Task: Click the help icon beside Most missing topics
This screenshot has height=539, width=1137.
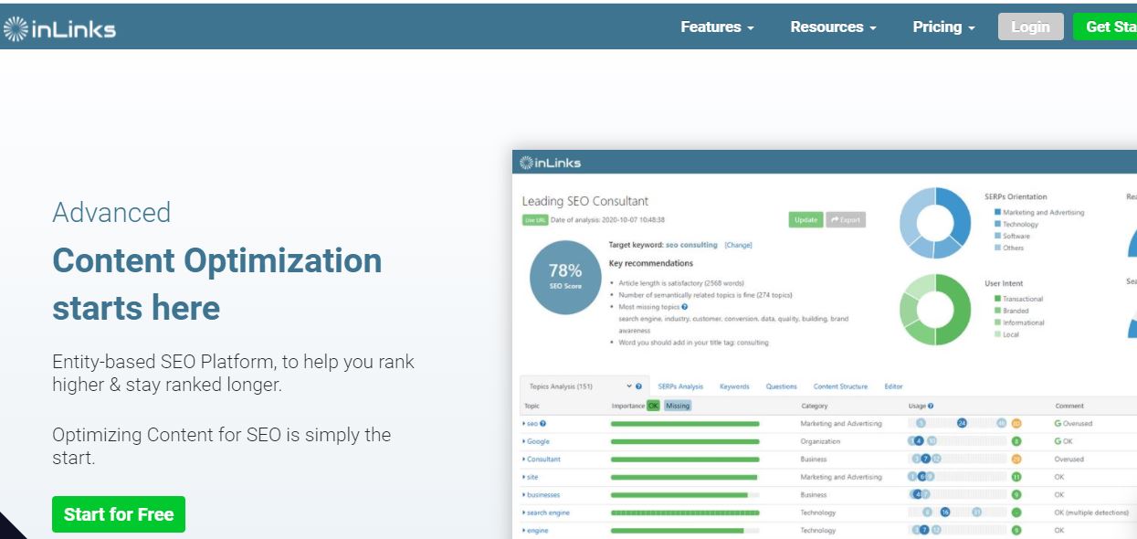Action: point(685,307)
